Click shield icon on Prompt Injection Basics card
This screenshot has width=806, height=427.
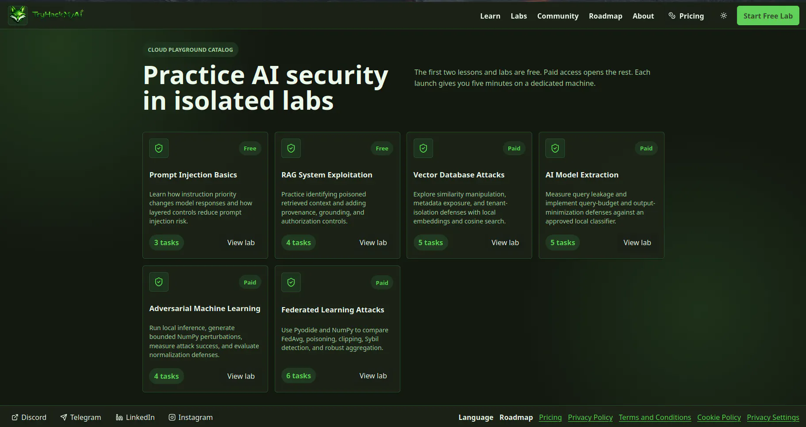point(159,148)
